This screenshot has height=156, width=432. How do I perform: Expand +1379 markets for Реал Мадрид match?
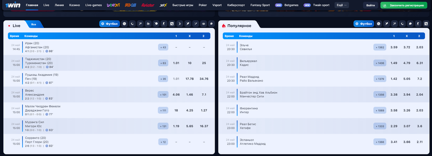pyautogui.click(x=380, y=79)
